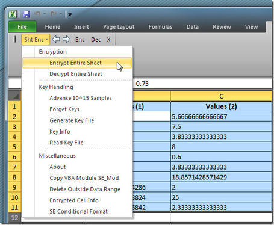Screen dimensions: 274x225
Task: Select row 2 header
Action: (14, 117)
